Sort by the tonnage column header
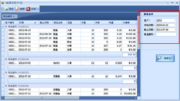Screen dimensions: 180x101 tap(115, 23)
